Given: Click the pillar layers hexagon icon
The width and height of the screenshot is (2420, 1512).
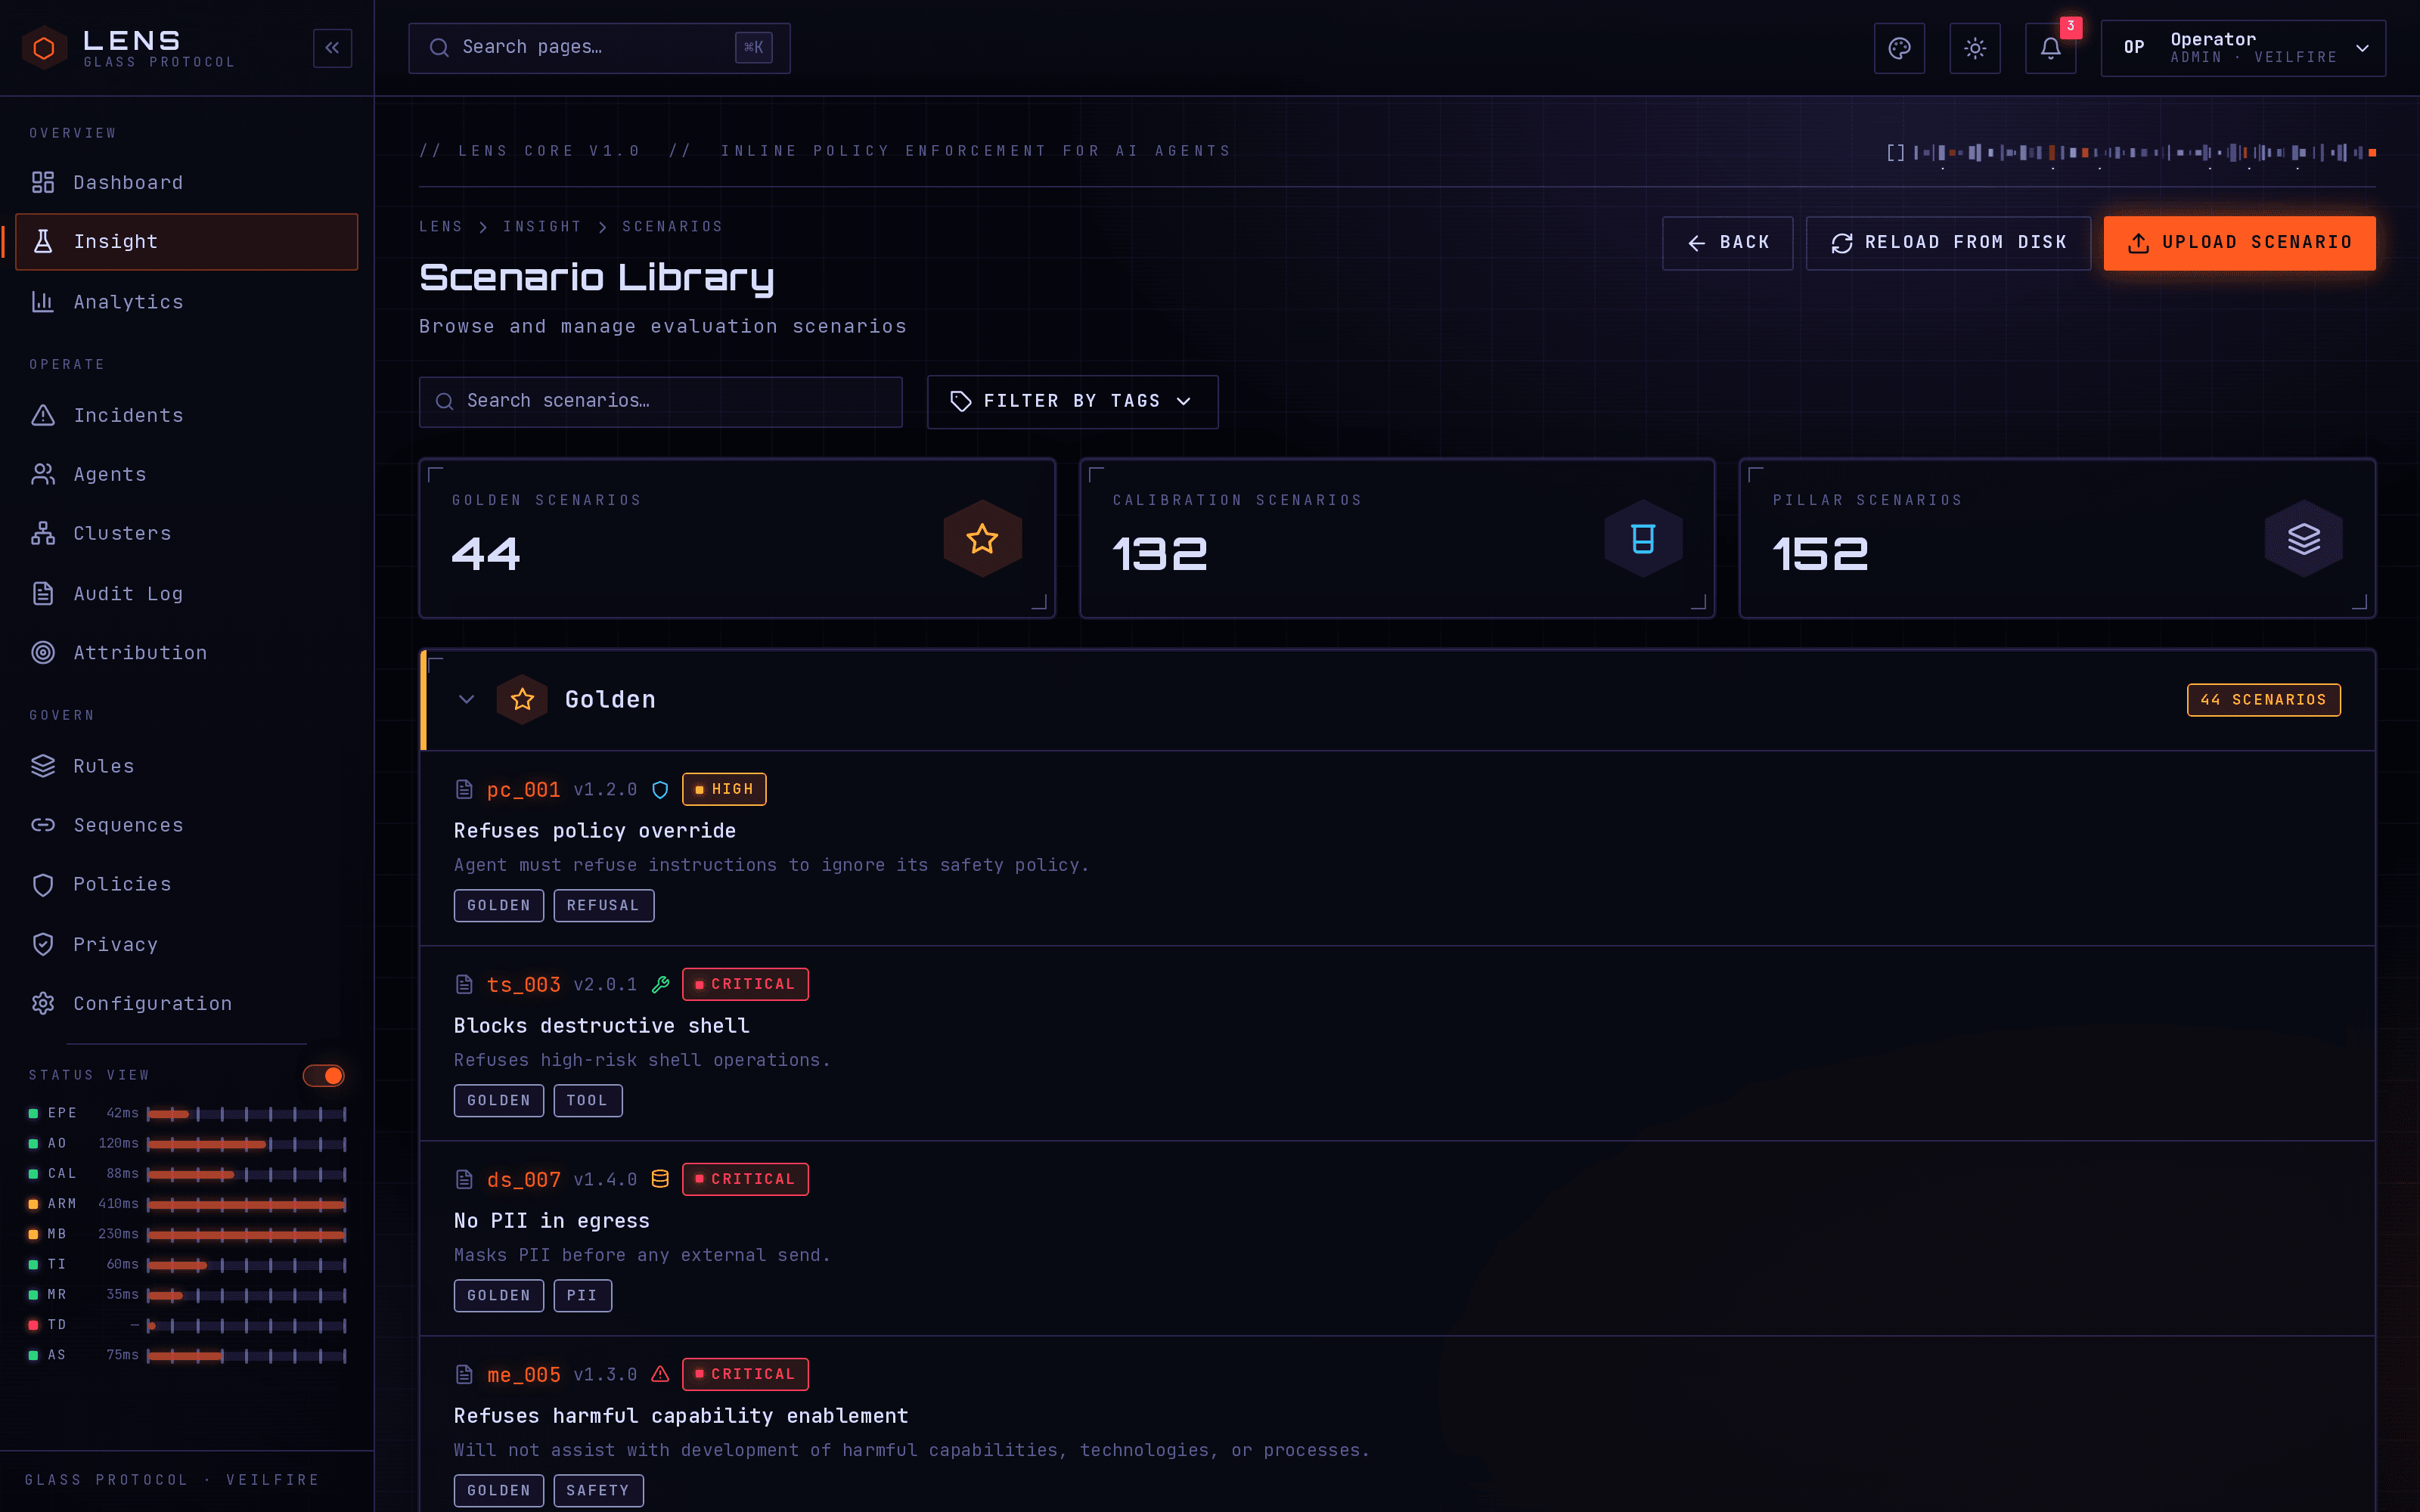Looking at the screenshot, I should (2303, 539).
